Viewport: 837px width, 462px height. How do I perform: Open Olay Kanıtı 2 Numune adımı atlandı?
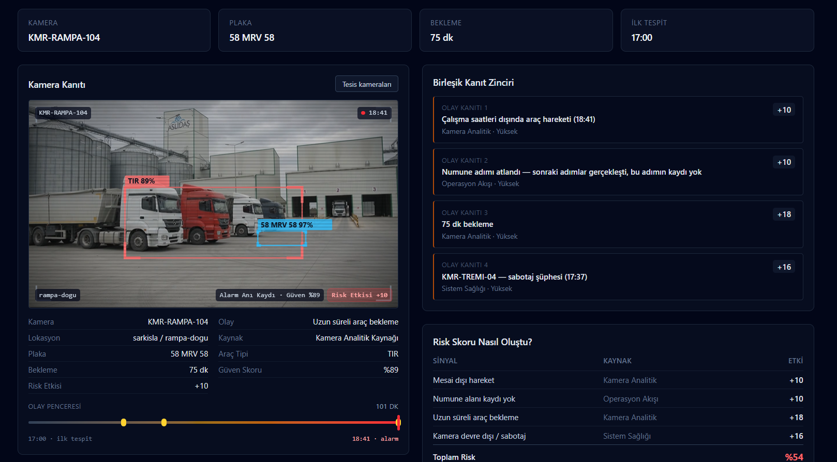coord(618,172)
